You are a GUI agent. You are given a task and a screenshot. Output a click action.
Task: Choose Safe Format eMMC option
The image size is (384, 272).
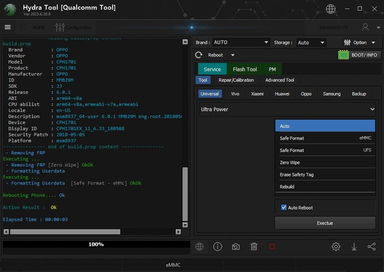tap(325, 138)
